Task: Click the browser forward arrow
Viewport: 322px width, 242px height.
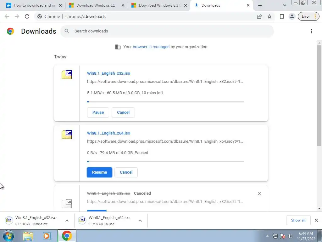Action: pyautogui.click(x=17, y=16)
